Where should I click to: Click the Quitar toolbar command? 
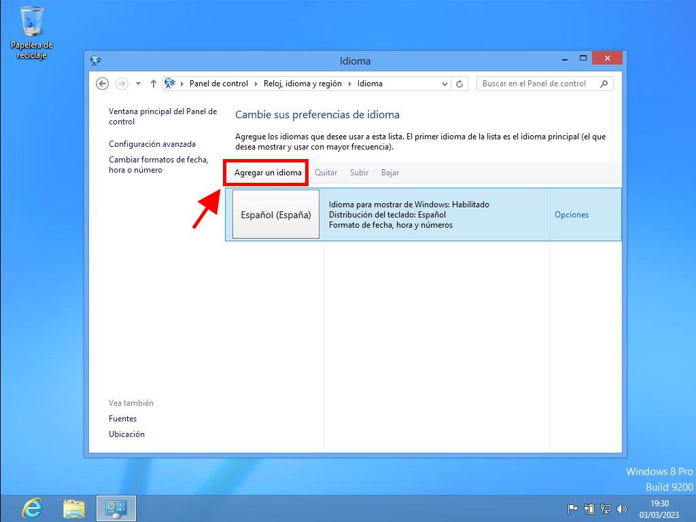[326, 173]
